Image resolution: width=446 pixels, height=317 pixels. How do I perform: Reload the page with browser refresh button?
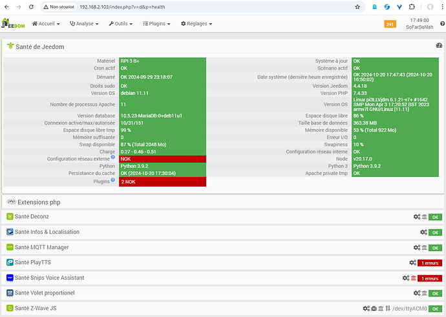click(31, 7)
